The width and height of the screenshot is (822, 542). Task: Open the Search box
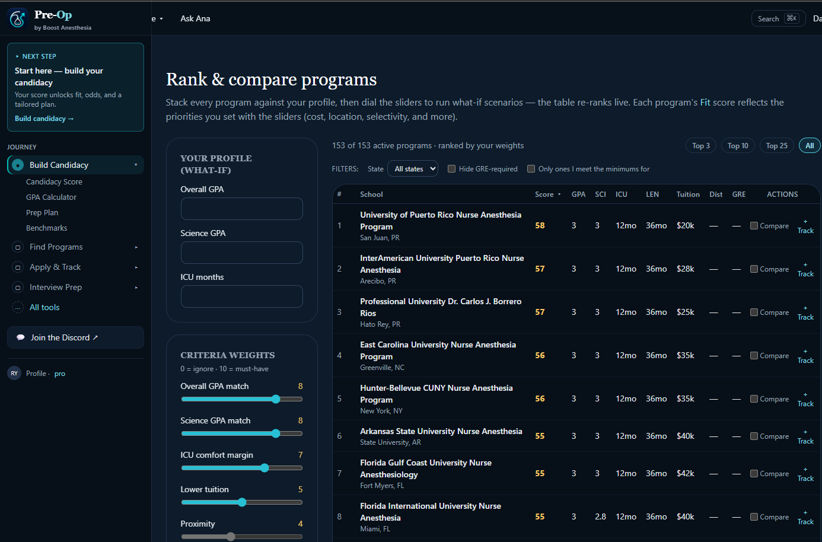coord(778,19)
